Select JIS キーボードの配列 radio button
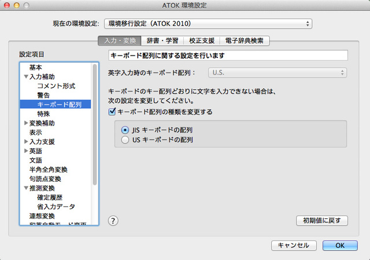 [x=125, y=130]
